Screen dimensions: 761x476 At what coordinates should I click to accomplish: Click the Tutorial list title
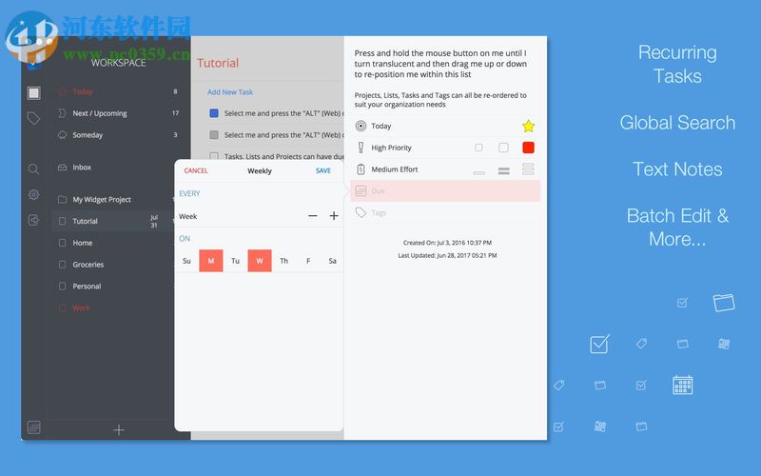coord(218,63)
